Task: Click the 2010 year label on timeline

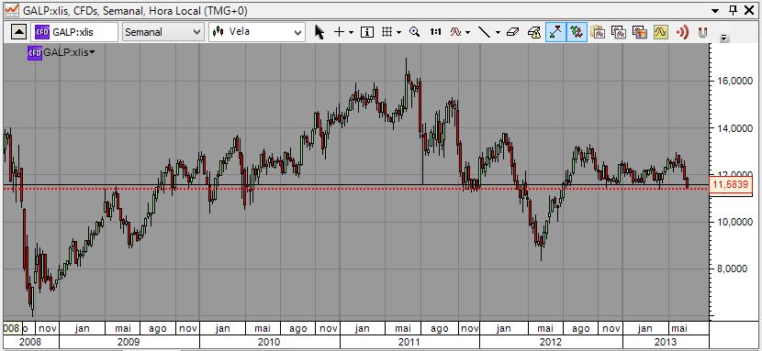Action: point(269,342)
